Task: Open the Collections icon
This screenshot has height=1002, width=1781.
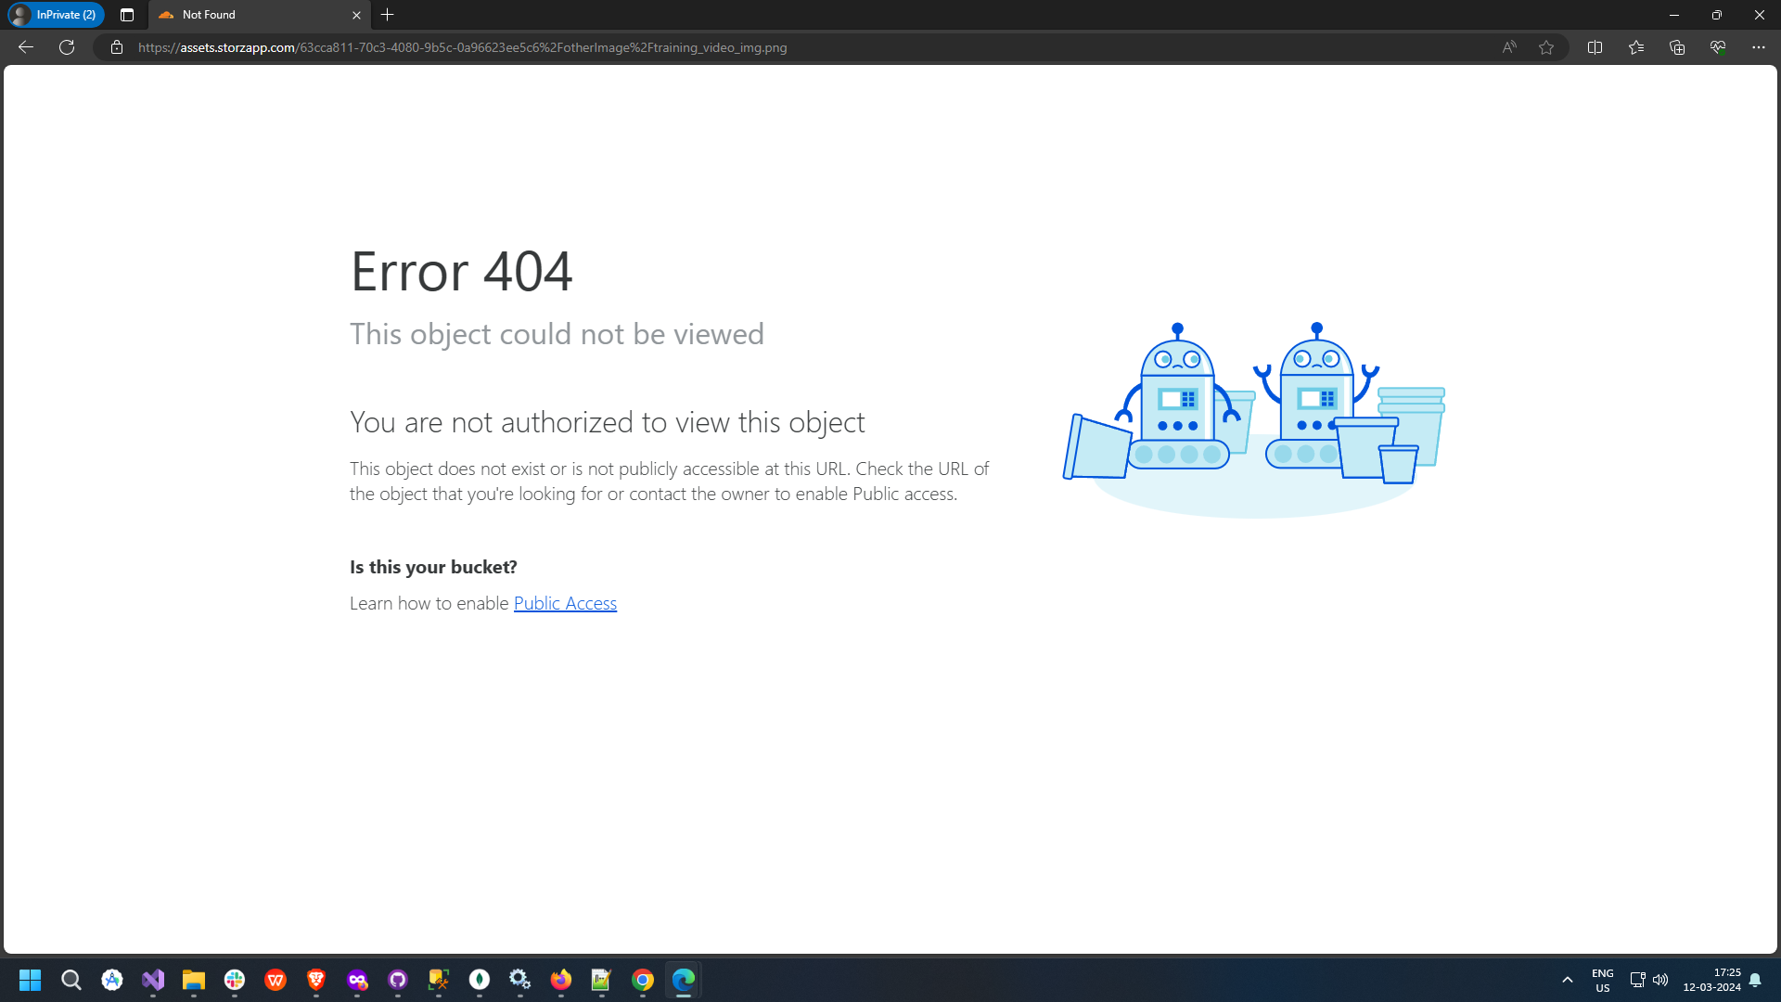Action: click(x=1677, y=47)
